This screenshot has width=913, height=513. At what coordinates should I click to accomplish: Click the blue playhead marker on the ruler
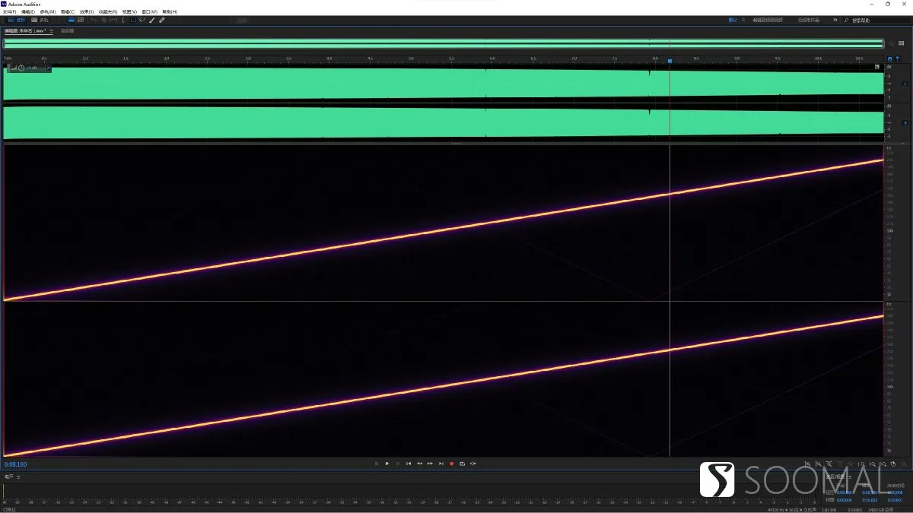[x=670, y=60]
